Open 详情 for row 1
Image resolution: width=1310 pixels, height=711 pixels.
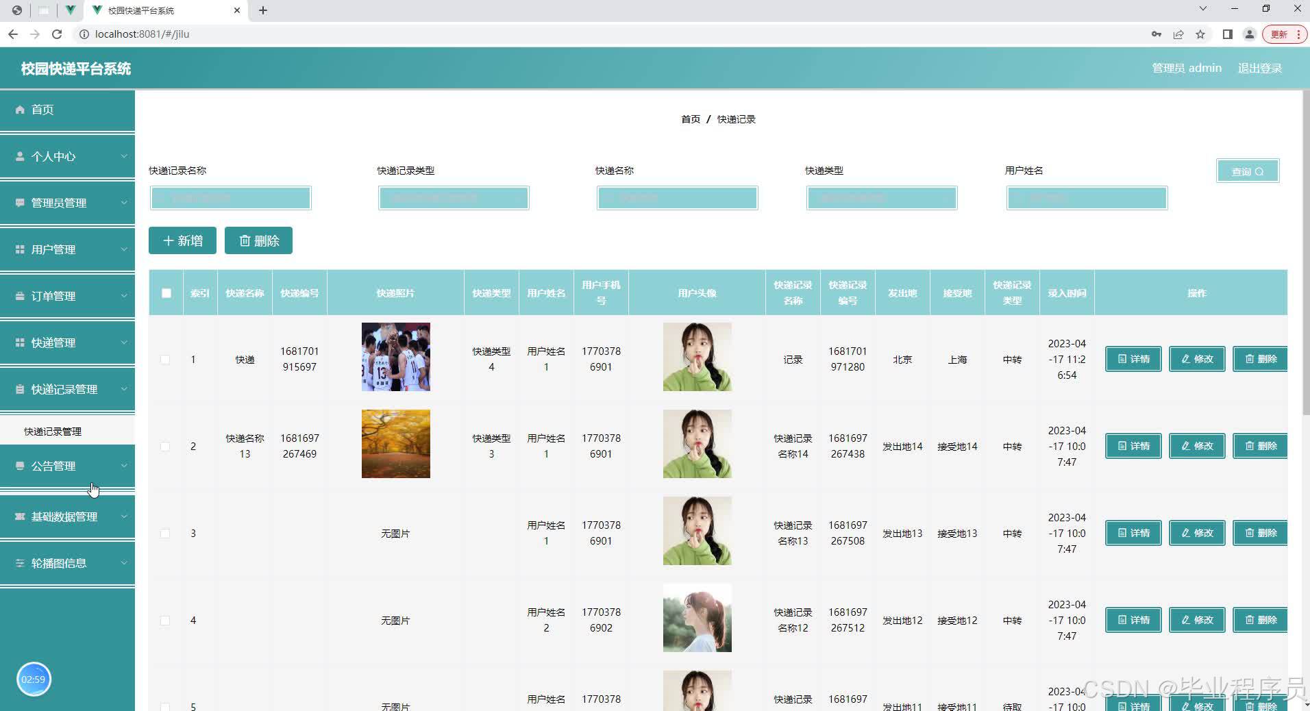click(x=1133, y=359)
